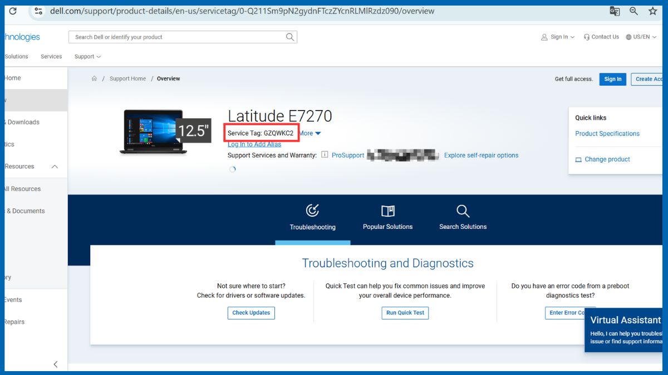Open the Events item in the sidebar

click(x=13, y=300)
